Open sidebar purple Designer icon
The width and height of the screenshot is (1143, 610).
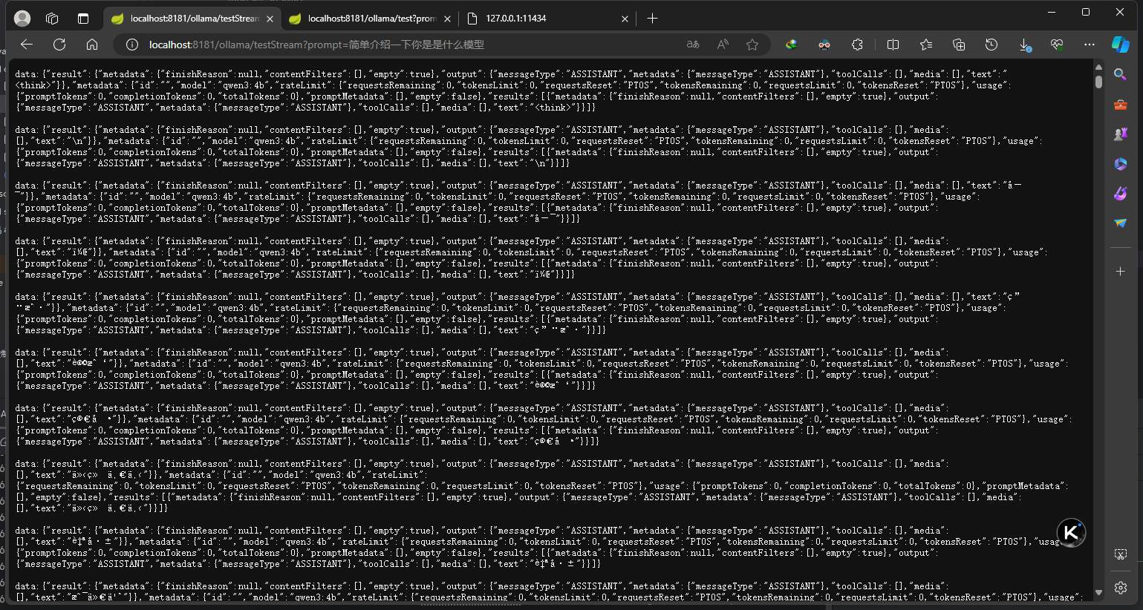pos(1120,194)
